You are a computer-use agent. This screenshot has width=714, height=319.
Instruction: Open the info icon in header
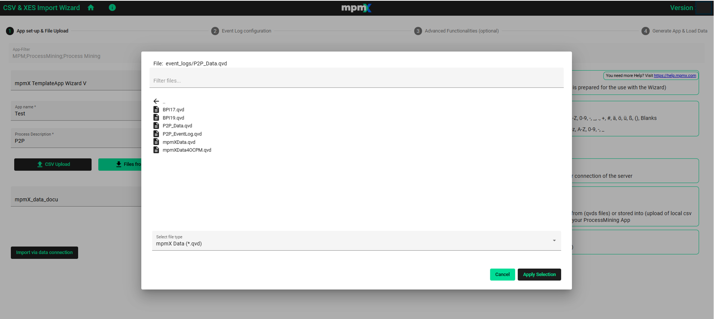[112, 7]
